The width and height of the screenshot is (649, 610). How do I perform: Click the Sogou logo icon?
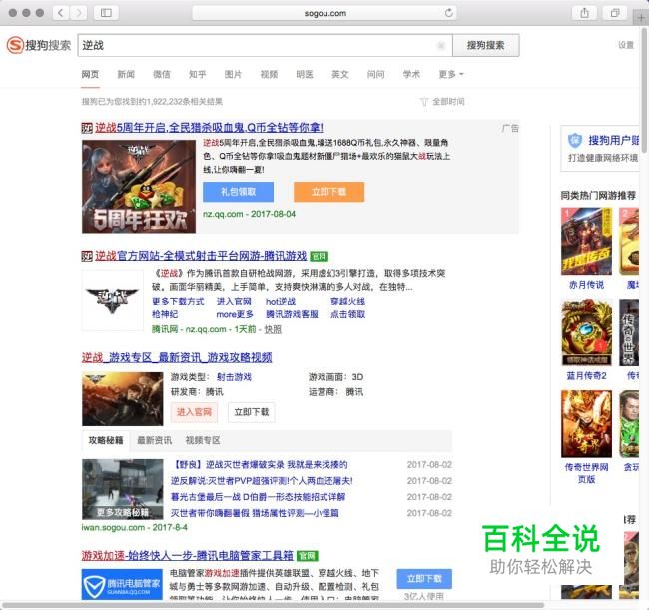point(15,45)
